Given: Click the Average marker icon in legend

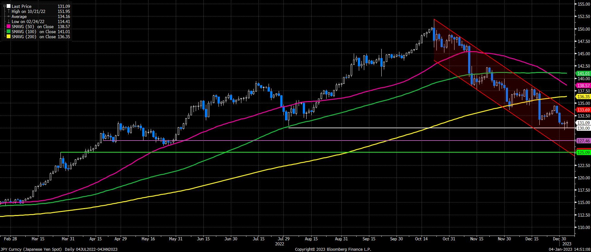Looking at the screenshot, I should click(9, 16).
